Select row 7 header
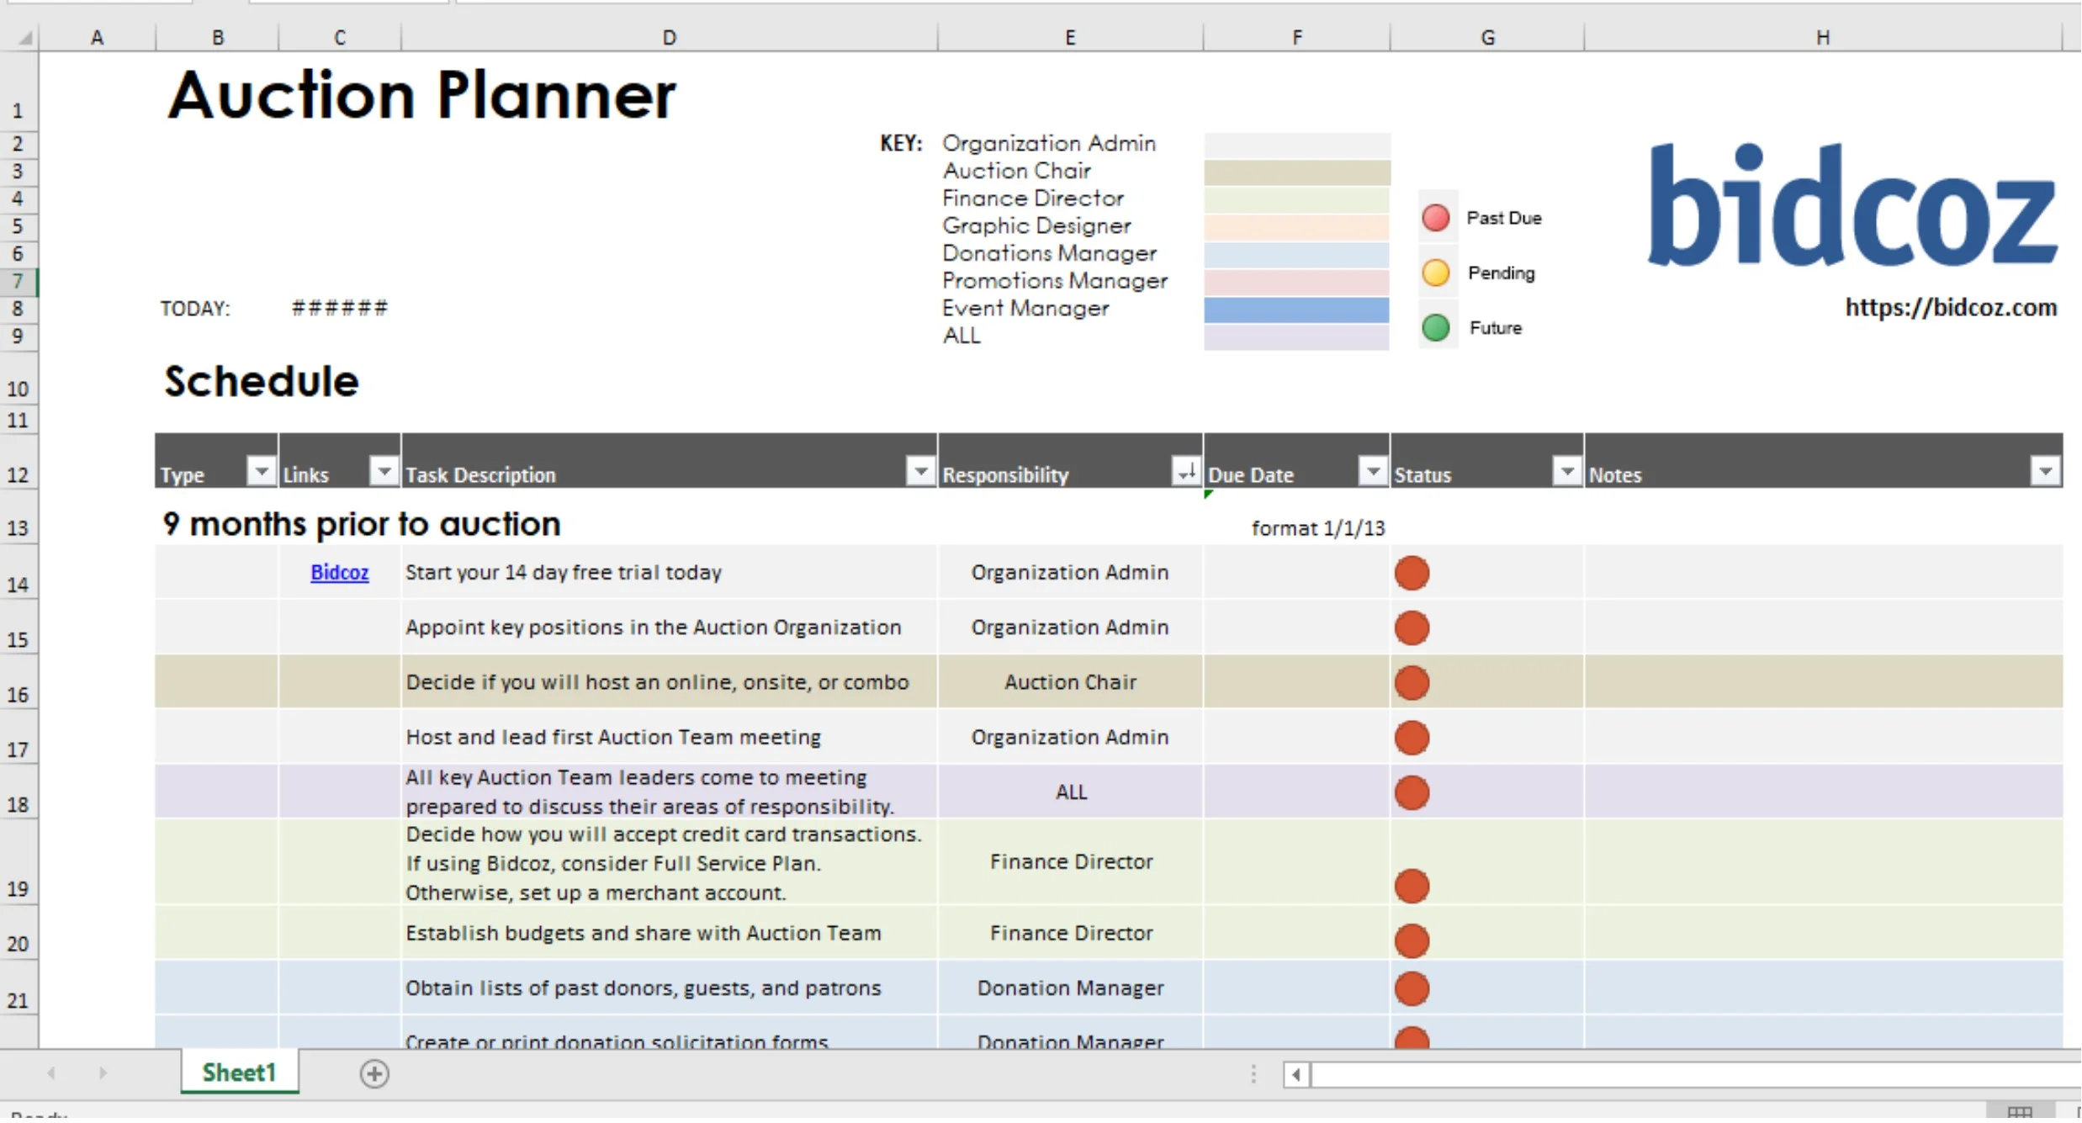 (x=18, y=282)
